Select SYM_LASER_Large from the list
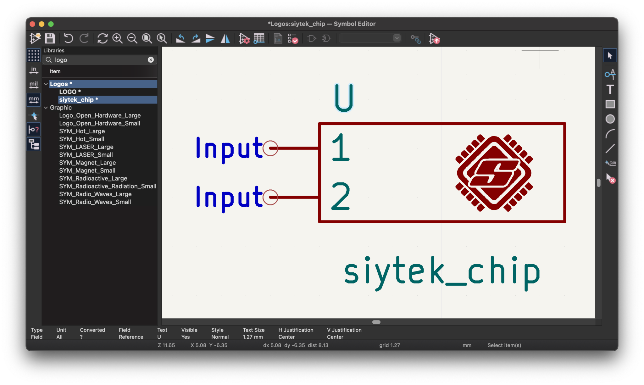644x385 pixels. (86, 147)
